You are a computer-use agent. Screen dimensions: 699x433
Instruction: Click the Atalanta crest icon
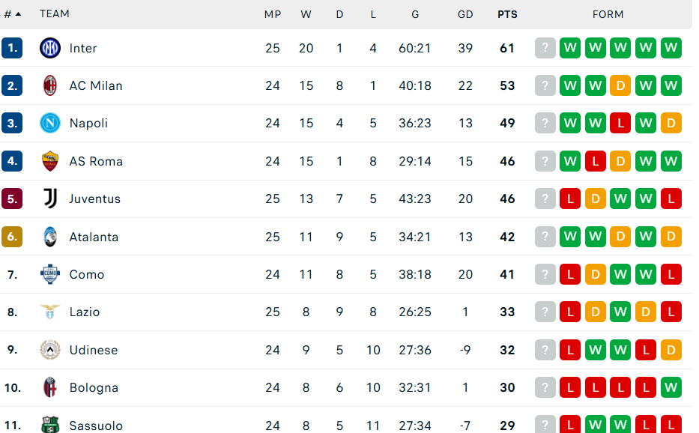[x=49, y=237]
